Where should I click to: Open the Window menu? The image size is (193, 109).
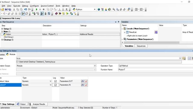(x=66, y=6)
